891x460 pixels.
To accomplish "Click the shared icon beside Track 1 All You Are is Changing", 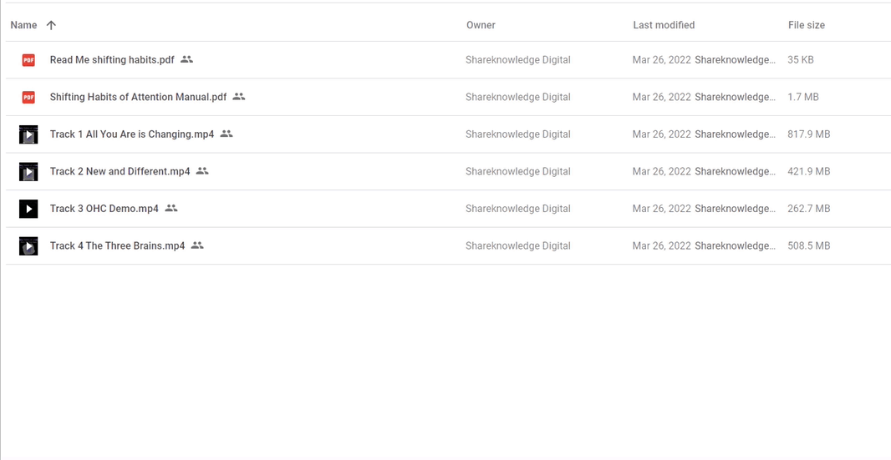I will click(x=227, y=134).
